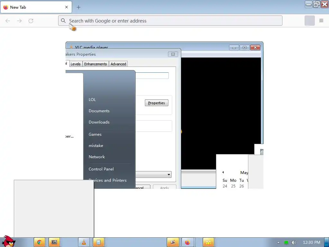Click the yellow bug taskbar icon
The image size is (329, 247).
tap(208, 242)
